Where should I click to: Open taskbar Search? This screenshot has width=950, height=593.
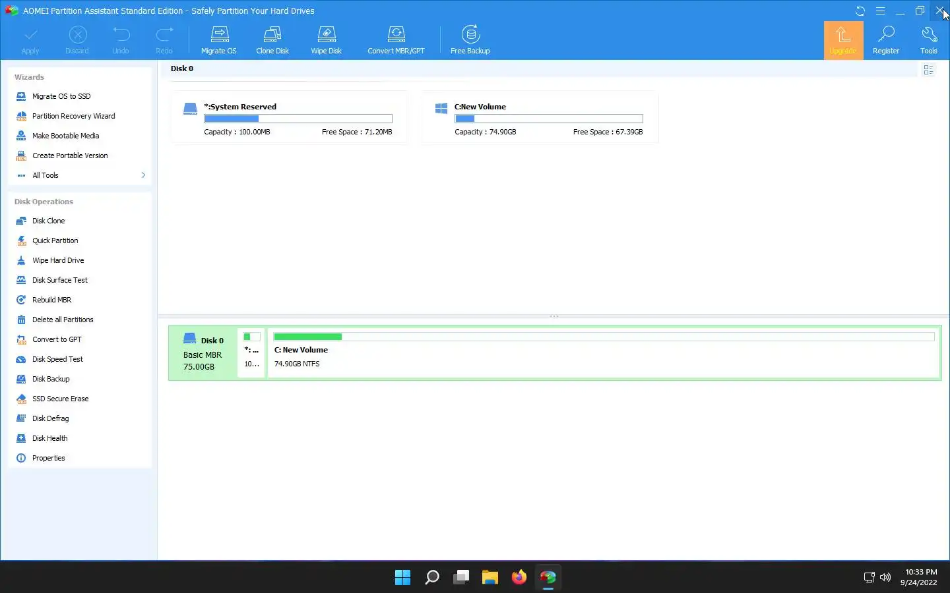[431, 577]
